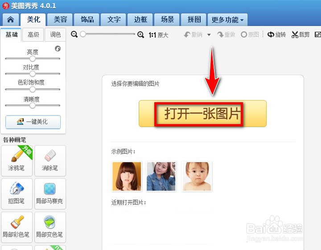Click the 亮度 brightness slider handle
Screen dimensions: 321x250
click(33, 58)
